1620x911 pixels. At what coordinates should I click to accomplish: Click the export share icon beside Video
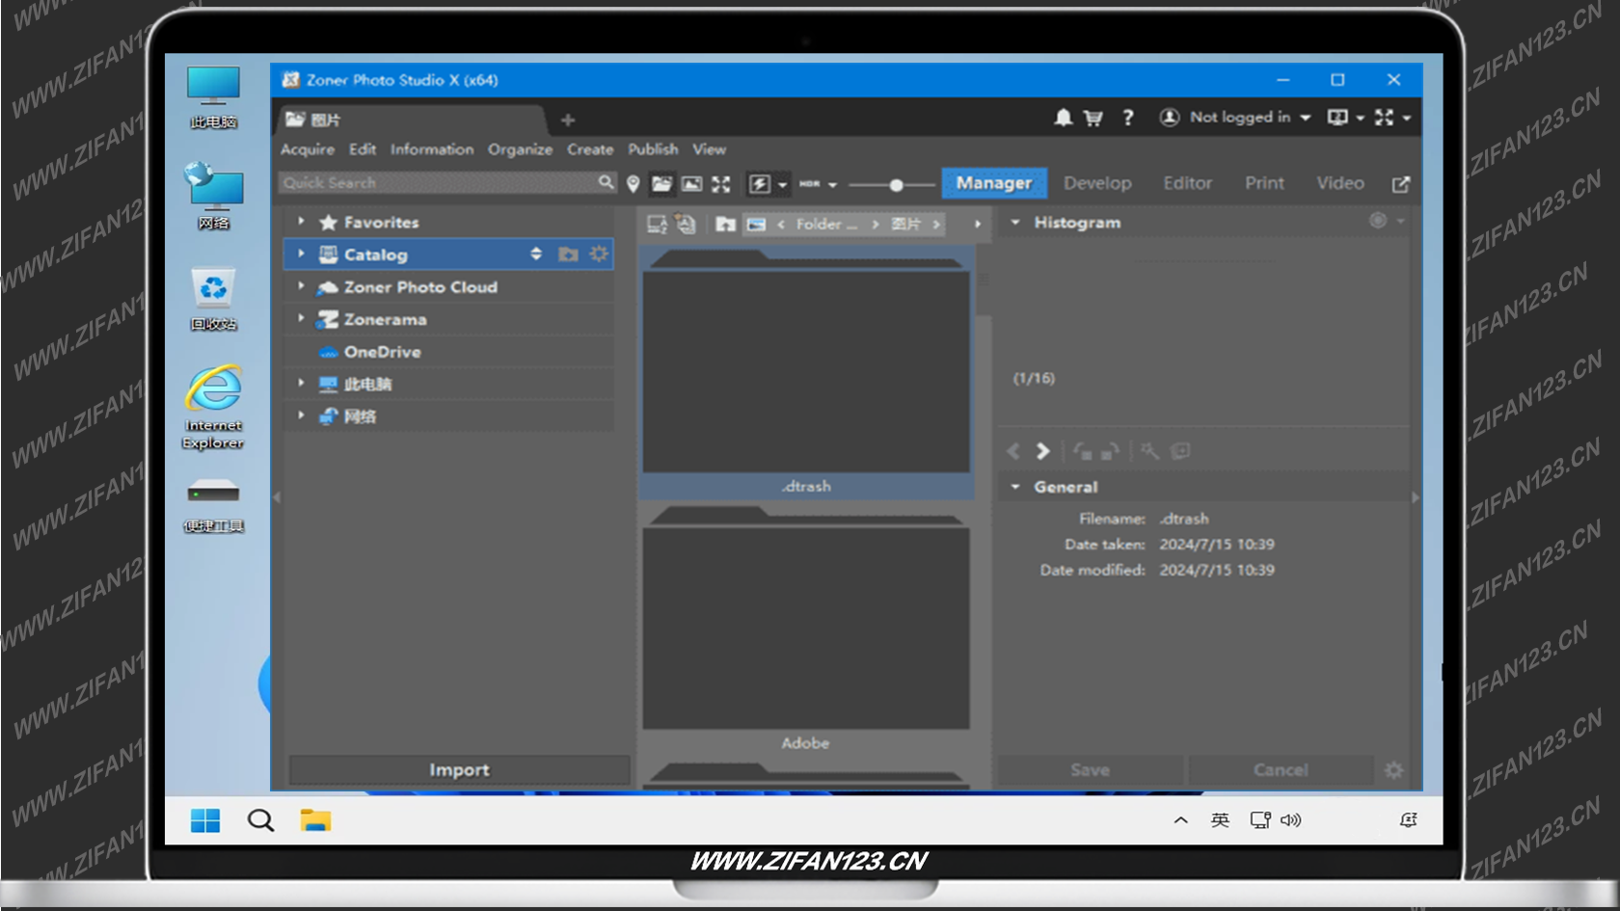[1401, 183]
